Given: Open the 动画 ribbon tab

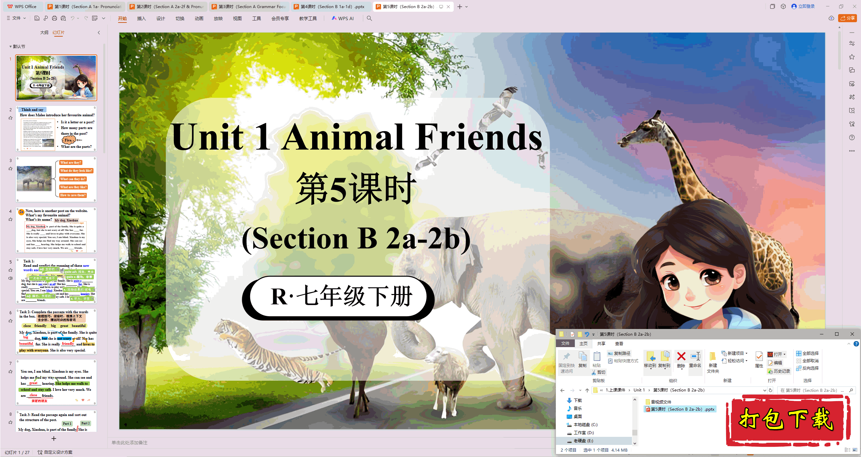Looking at the screenshot, I should pos(199,18).
